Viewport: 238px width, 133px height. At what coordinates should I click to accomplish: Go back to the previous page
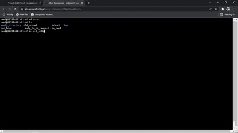click(4, 9)
